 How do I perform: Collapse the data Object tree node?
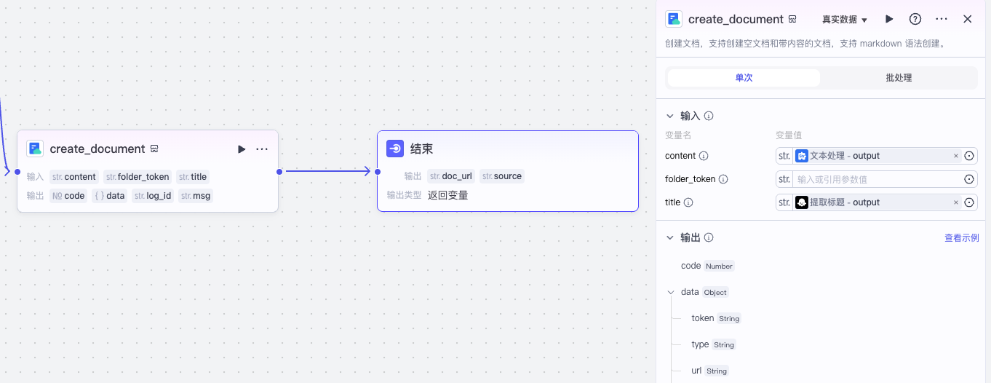click(671, 292)
